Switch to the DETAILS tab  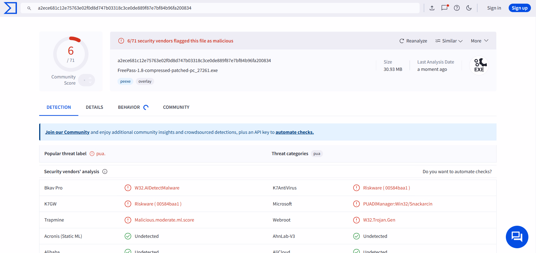[94, 107]
